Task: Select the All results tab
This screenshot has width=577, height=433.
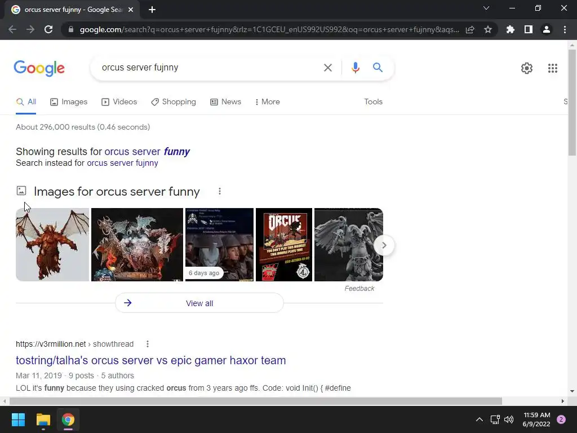Action: 26,102
